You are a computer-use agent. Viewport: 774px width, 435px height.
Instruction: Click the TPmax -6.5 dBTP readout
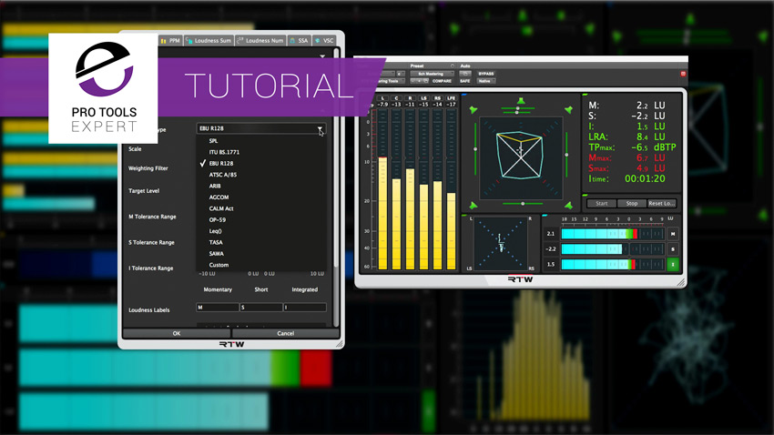point(632,147)
